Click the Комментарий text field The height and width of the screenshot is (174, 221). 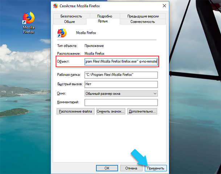click(x=121, y=102)
